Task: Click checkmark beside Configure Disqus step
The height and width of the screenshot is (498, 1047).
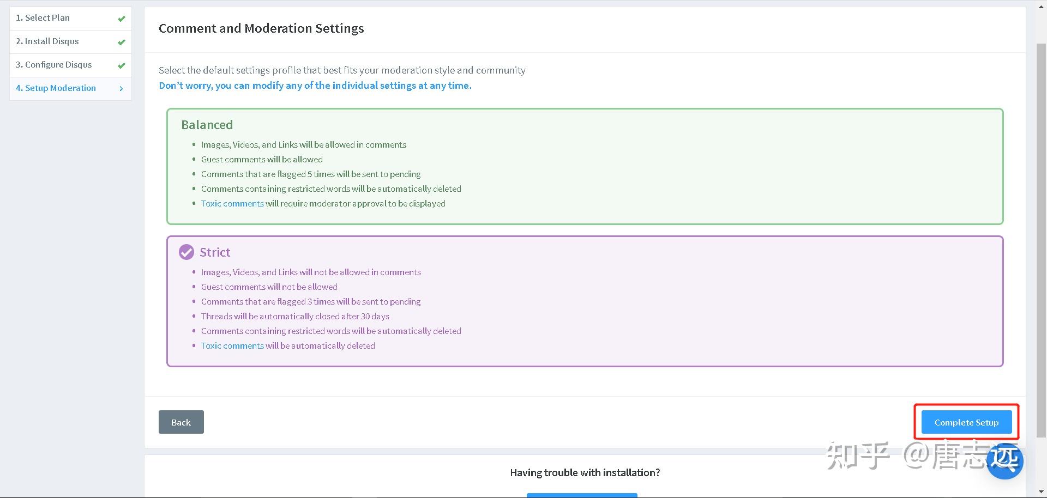Action: point(122,65)
